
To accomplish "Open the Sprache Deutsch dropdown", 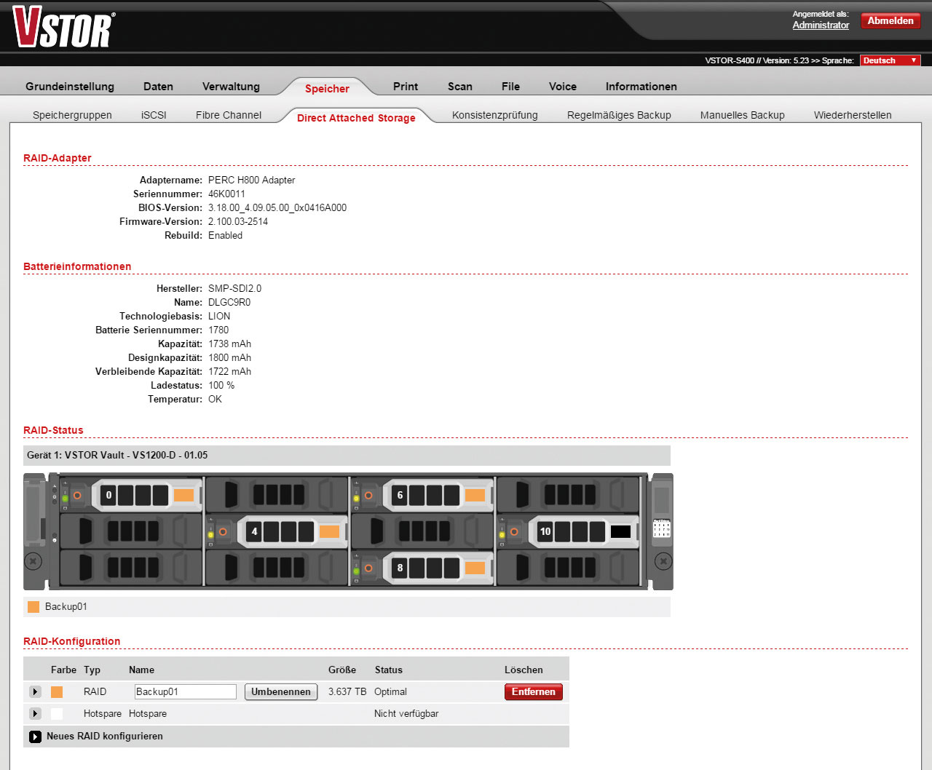I will point(890,60).
